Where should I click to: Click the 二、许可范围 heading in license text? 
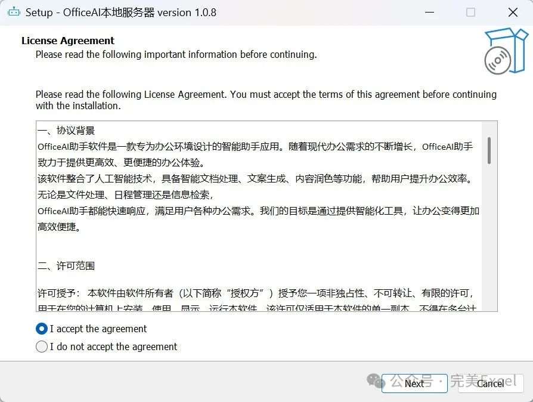click(66, 265)
